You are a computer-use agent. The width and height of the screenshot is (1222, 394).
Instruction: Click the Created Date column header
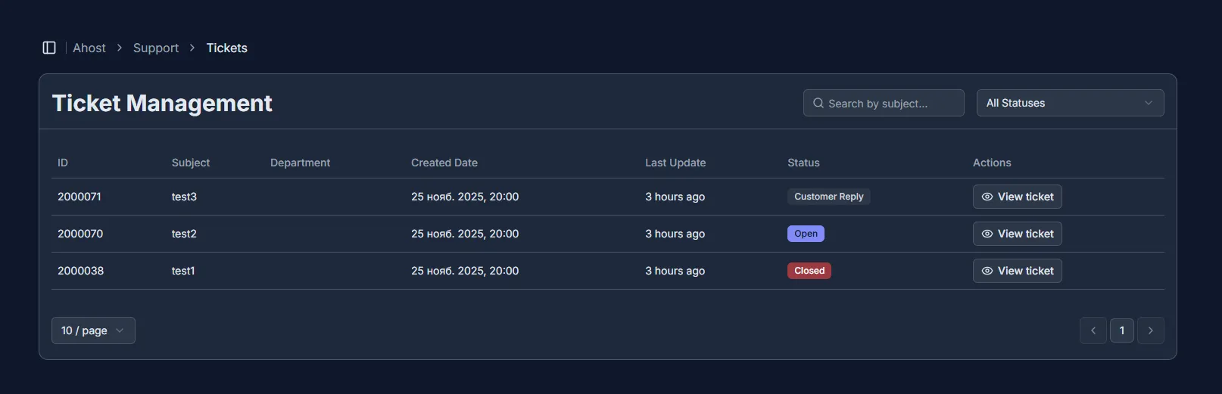tap(444, 163)
